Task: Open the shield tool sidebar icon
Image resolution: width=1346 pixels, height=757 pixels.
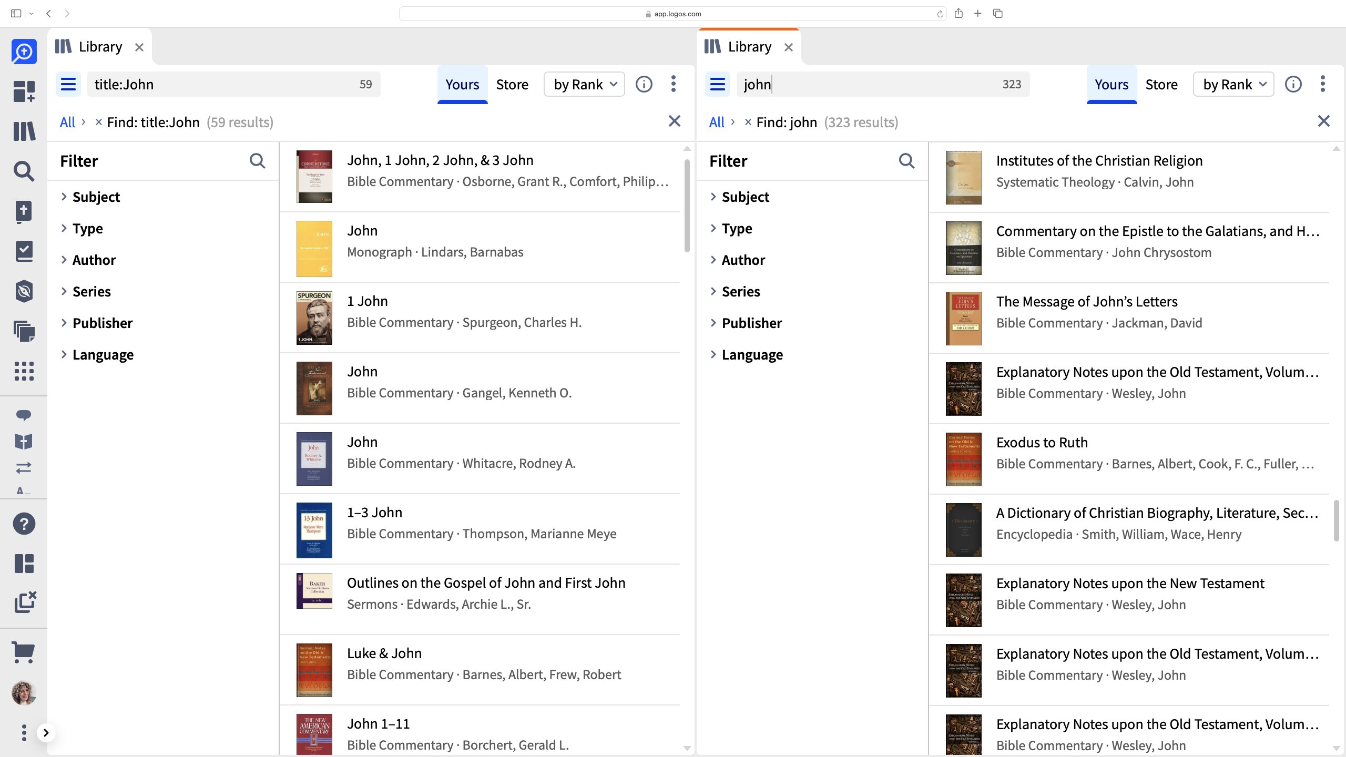Action: click(x=24, y=291)
